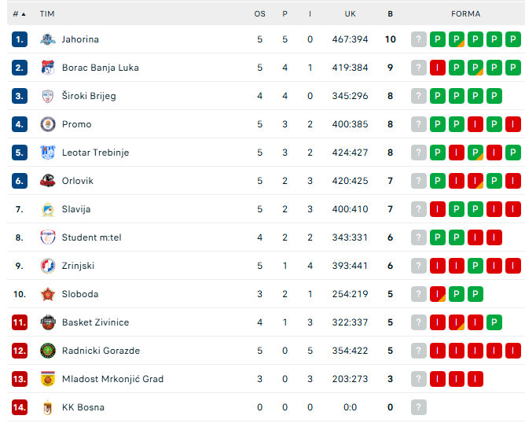Click Slavija's position number 7
The image size is (525, 423).
(20, 209)
